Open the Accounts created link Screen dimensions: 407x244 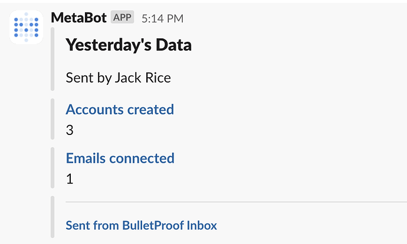click(x=120, y=110)
